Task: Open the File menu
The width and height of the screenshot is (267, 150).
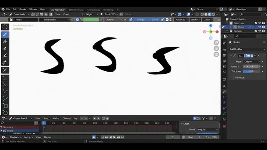Action: click(8, 9)
